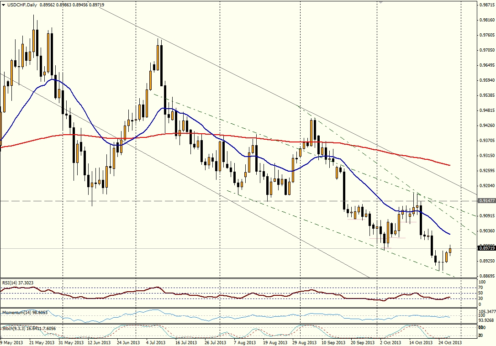Click the current price tag 0.89719
Viewport: 496px width, 346px height.
[486, 248]
